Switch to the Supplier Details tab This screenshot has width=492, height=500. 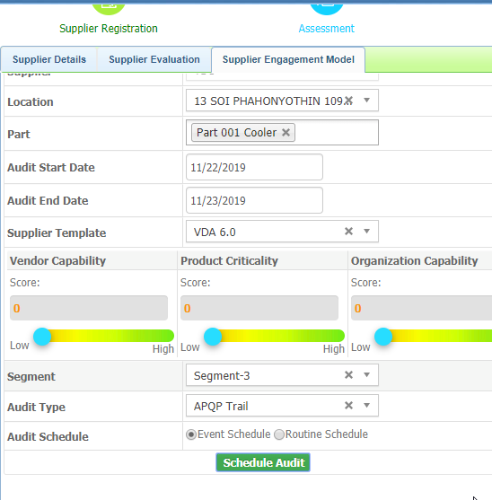tap(49, 59)
